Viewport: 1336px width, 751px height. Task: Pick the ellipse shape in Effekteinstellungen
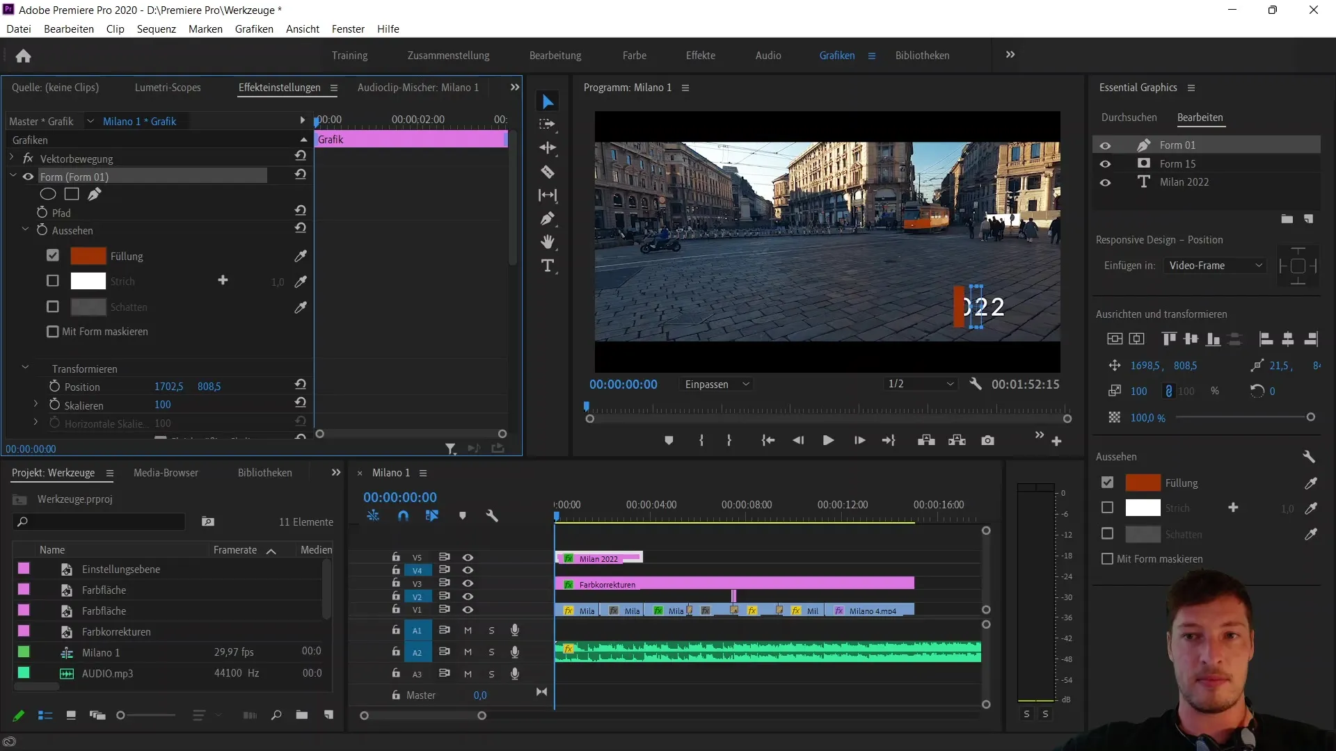[x=48, y=194]
